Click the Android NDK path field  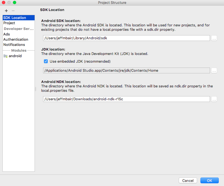pyautogui.click(x=127, y=99)
